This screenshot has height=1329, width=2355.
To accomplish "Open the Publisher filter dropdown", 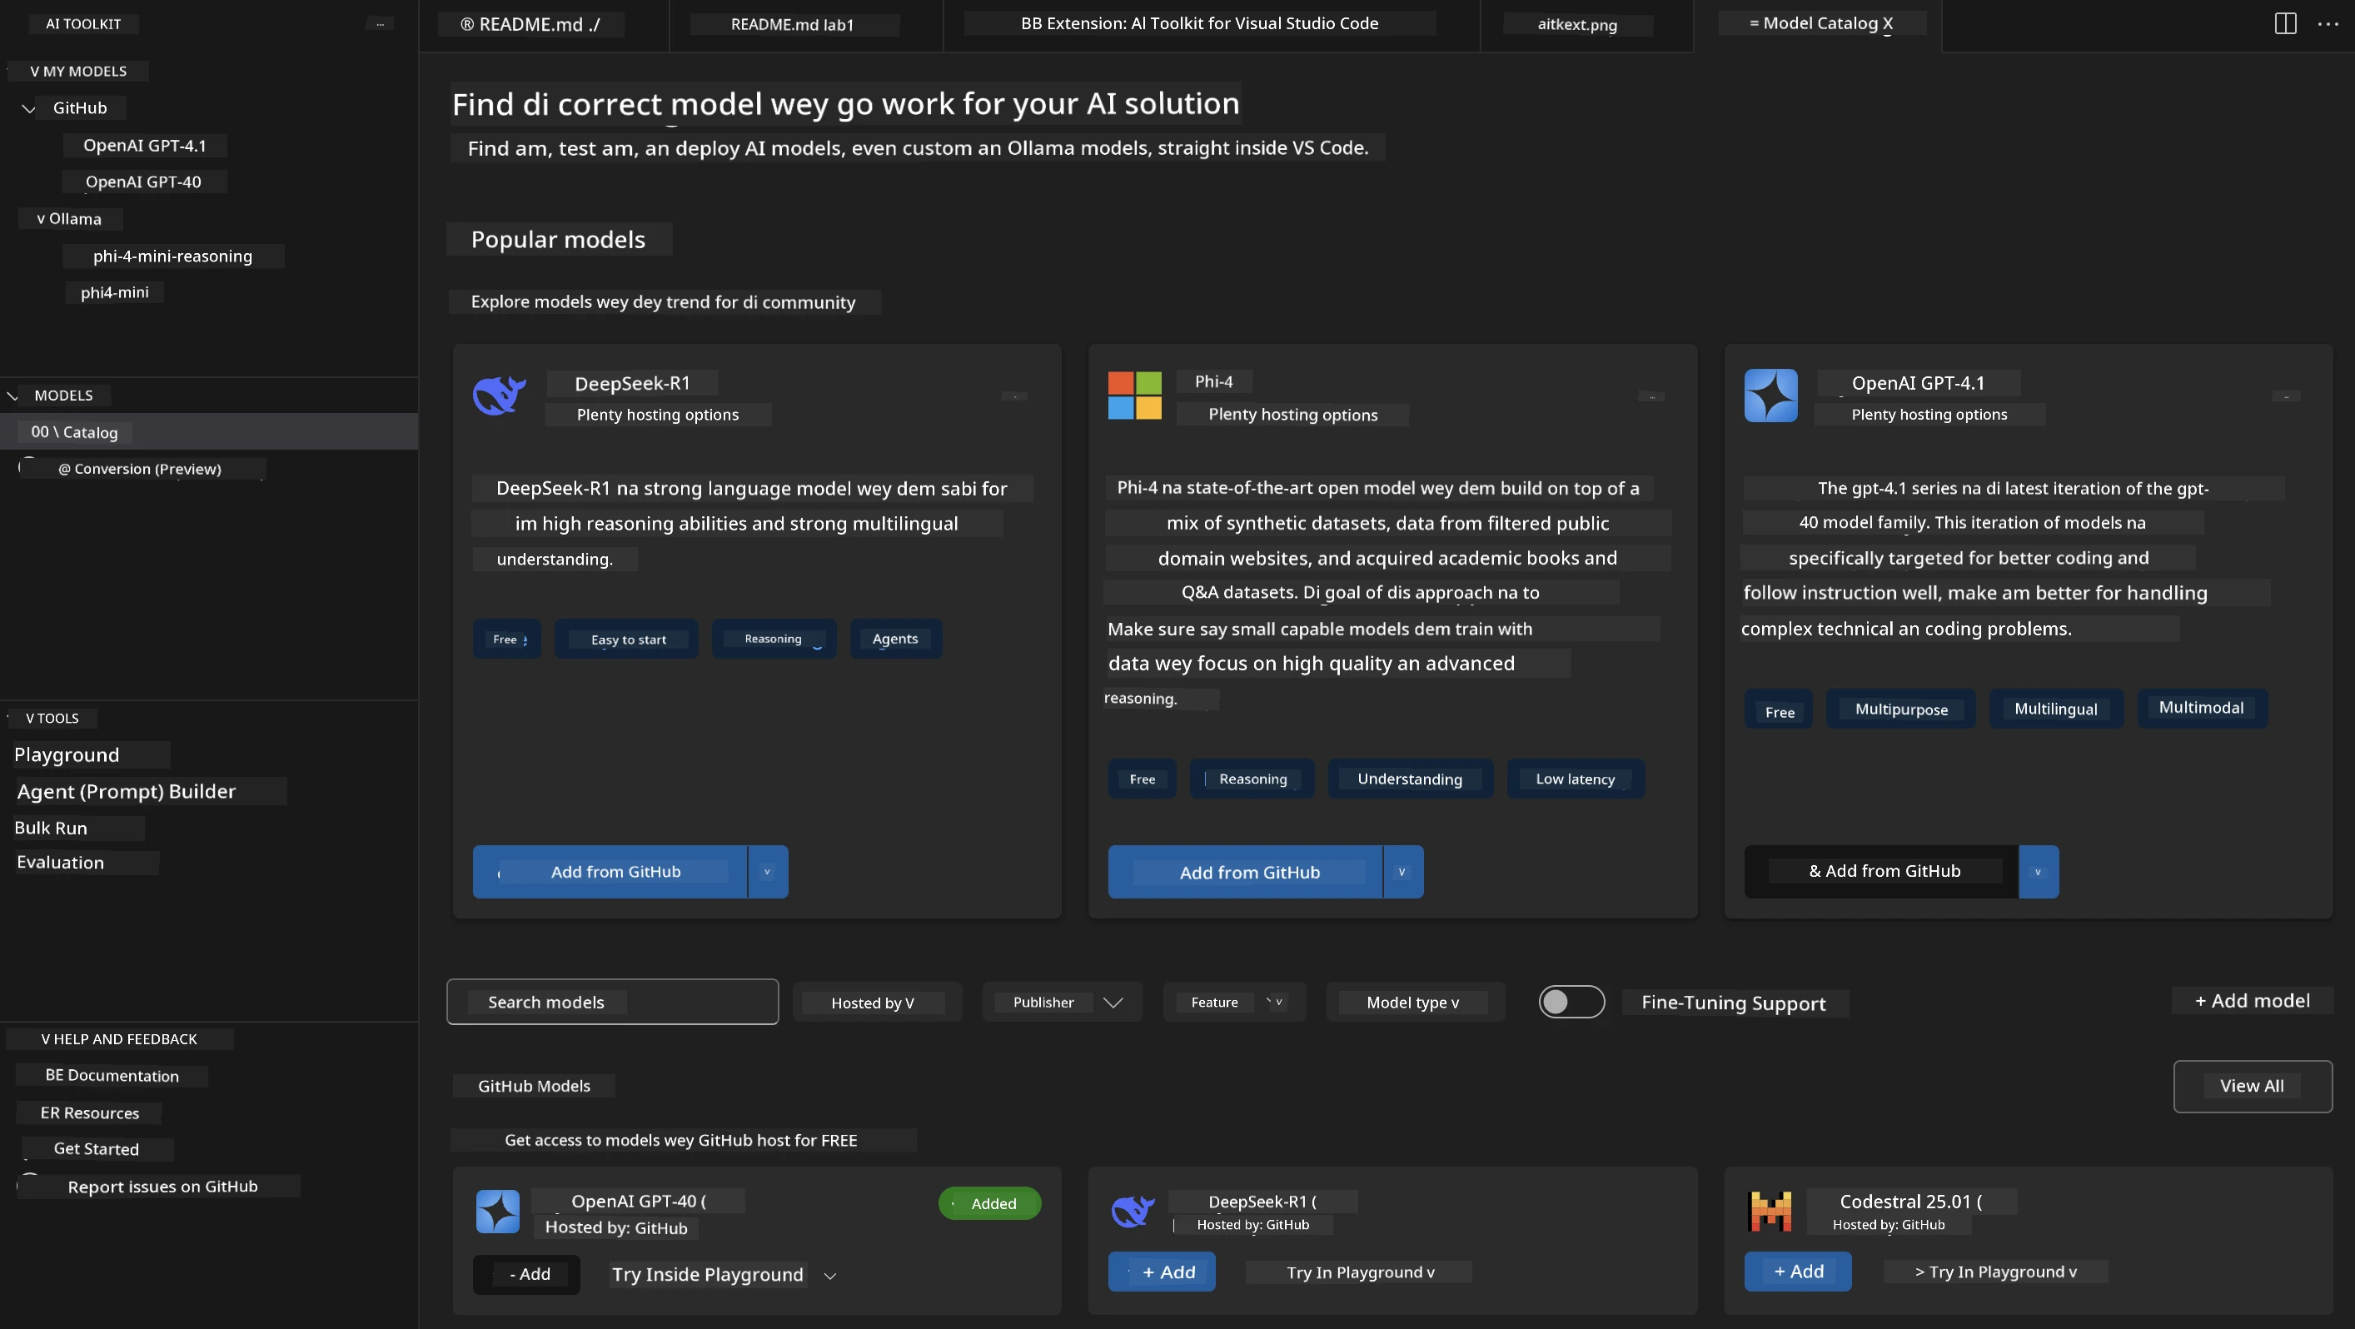I will (x=1063, y=1003).
